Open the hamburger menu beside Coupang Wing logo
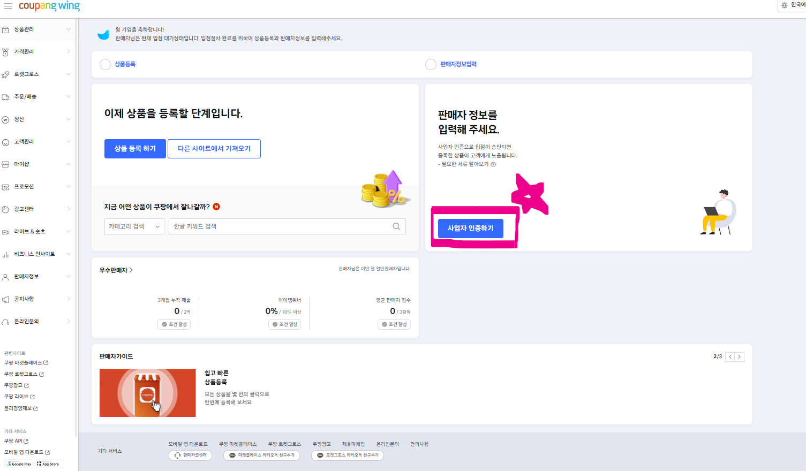806x471 pixels. pyautogui.click(x=7, y=6)
